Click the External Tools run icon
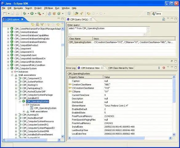Viewport: 180px width, 148px height. 39,14
